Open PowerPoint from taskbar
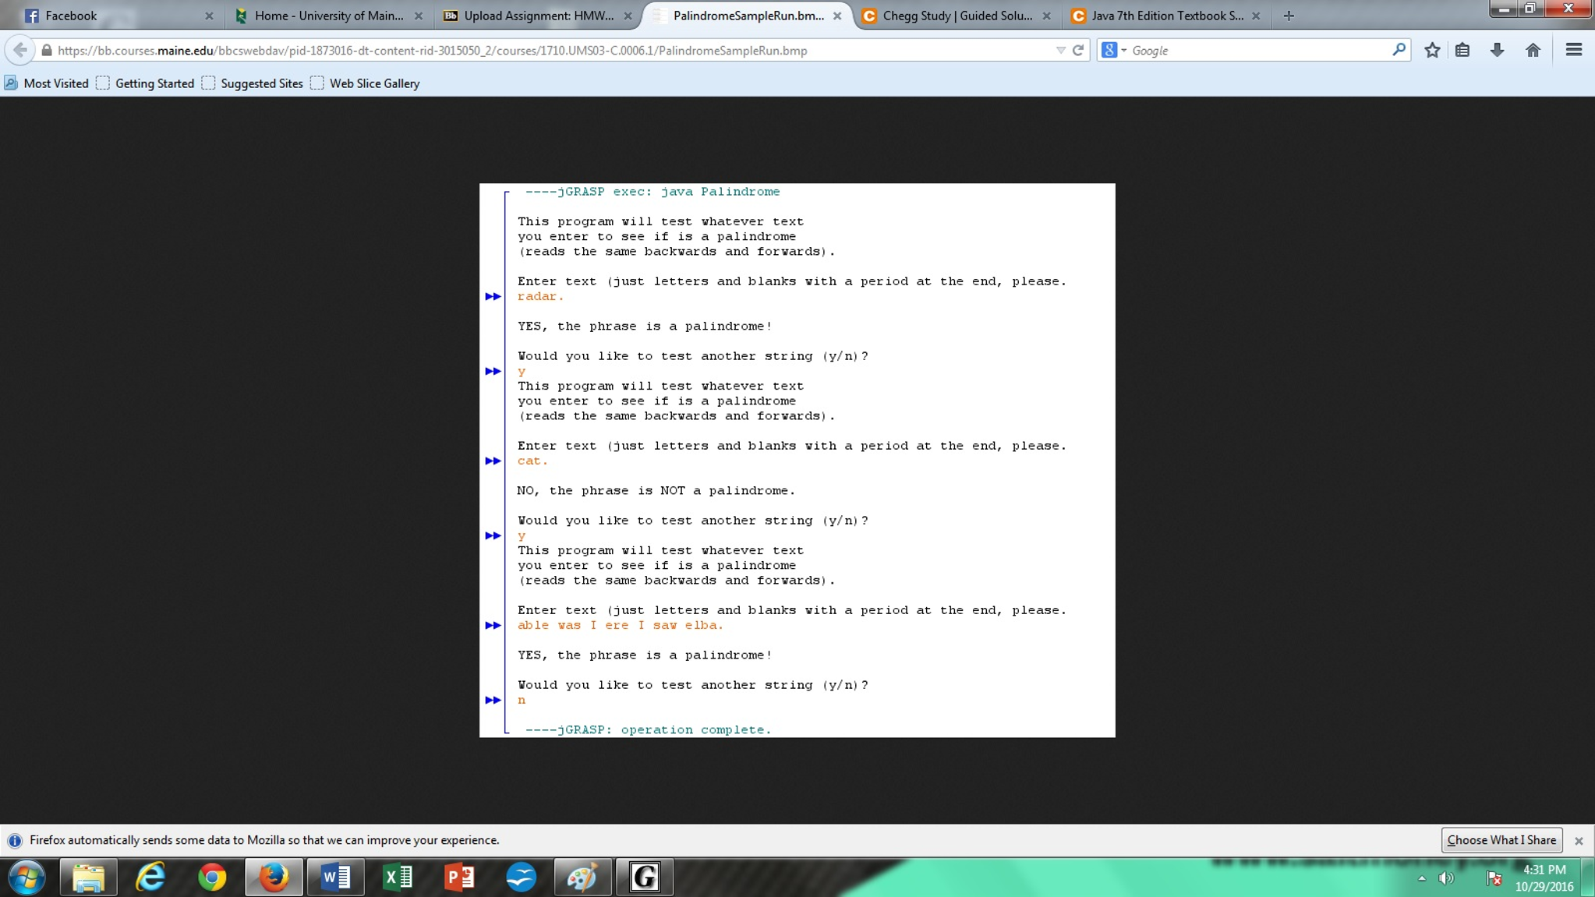This screenshot has width=1595, height=897. 459,878
